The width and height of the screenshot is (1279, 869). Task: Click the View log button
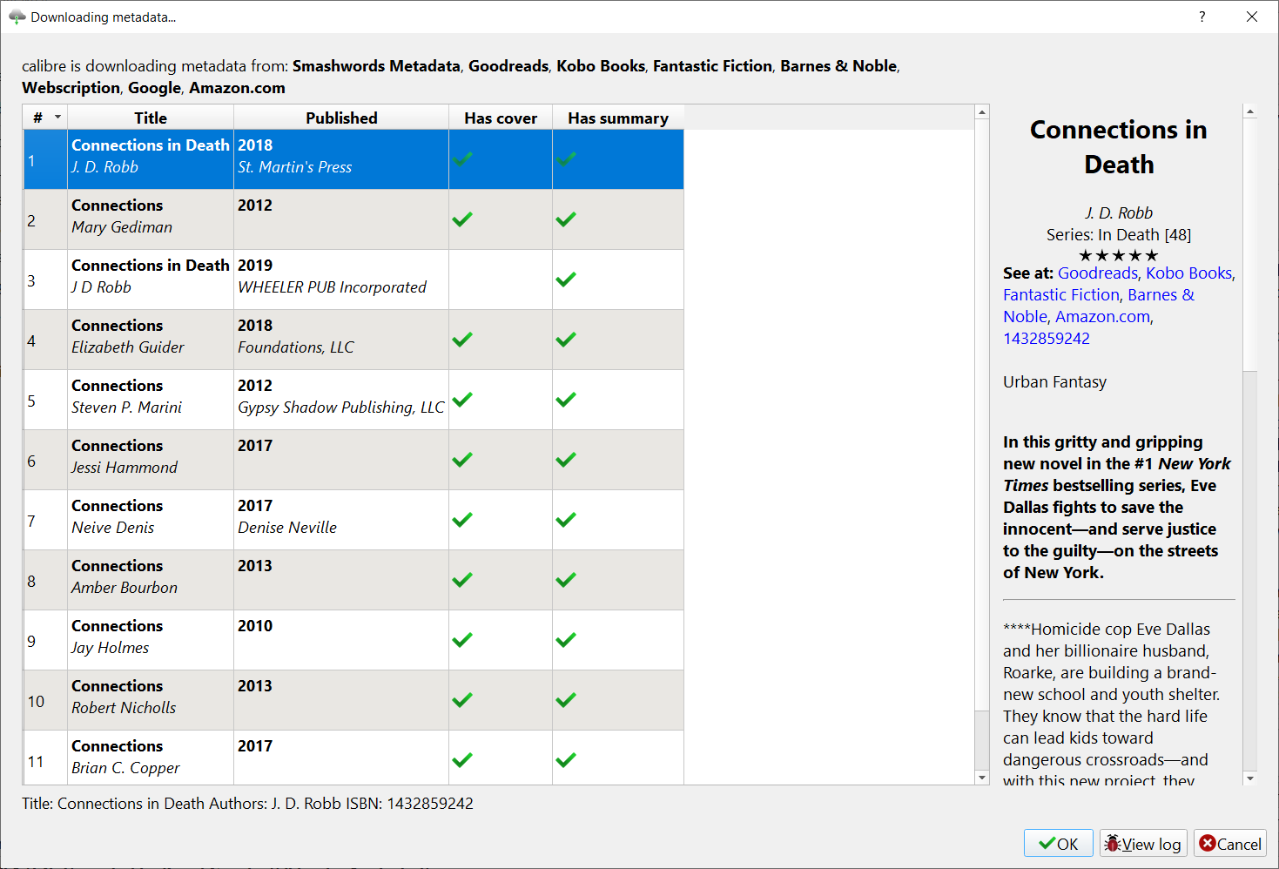[x=1142, y=844]
